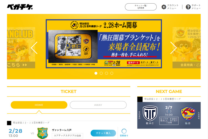Click the seat availability circle icon

[x=124, y=131]
